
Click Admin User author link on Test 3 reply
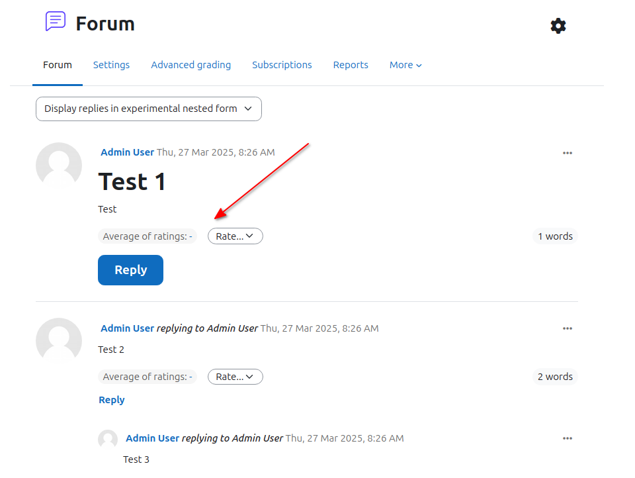pyautogui.click(x=152, y=438)
